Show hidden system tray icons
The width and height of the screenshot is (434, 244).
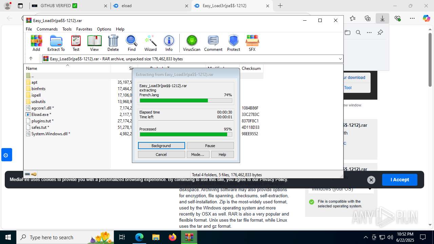(x=366, y=237)
